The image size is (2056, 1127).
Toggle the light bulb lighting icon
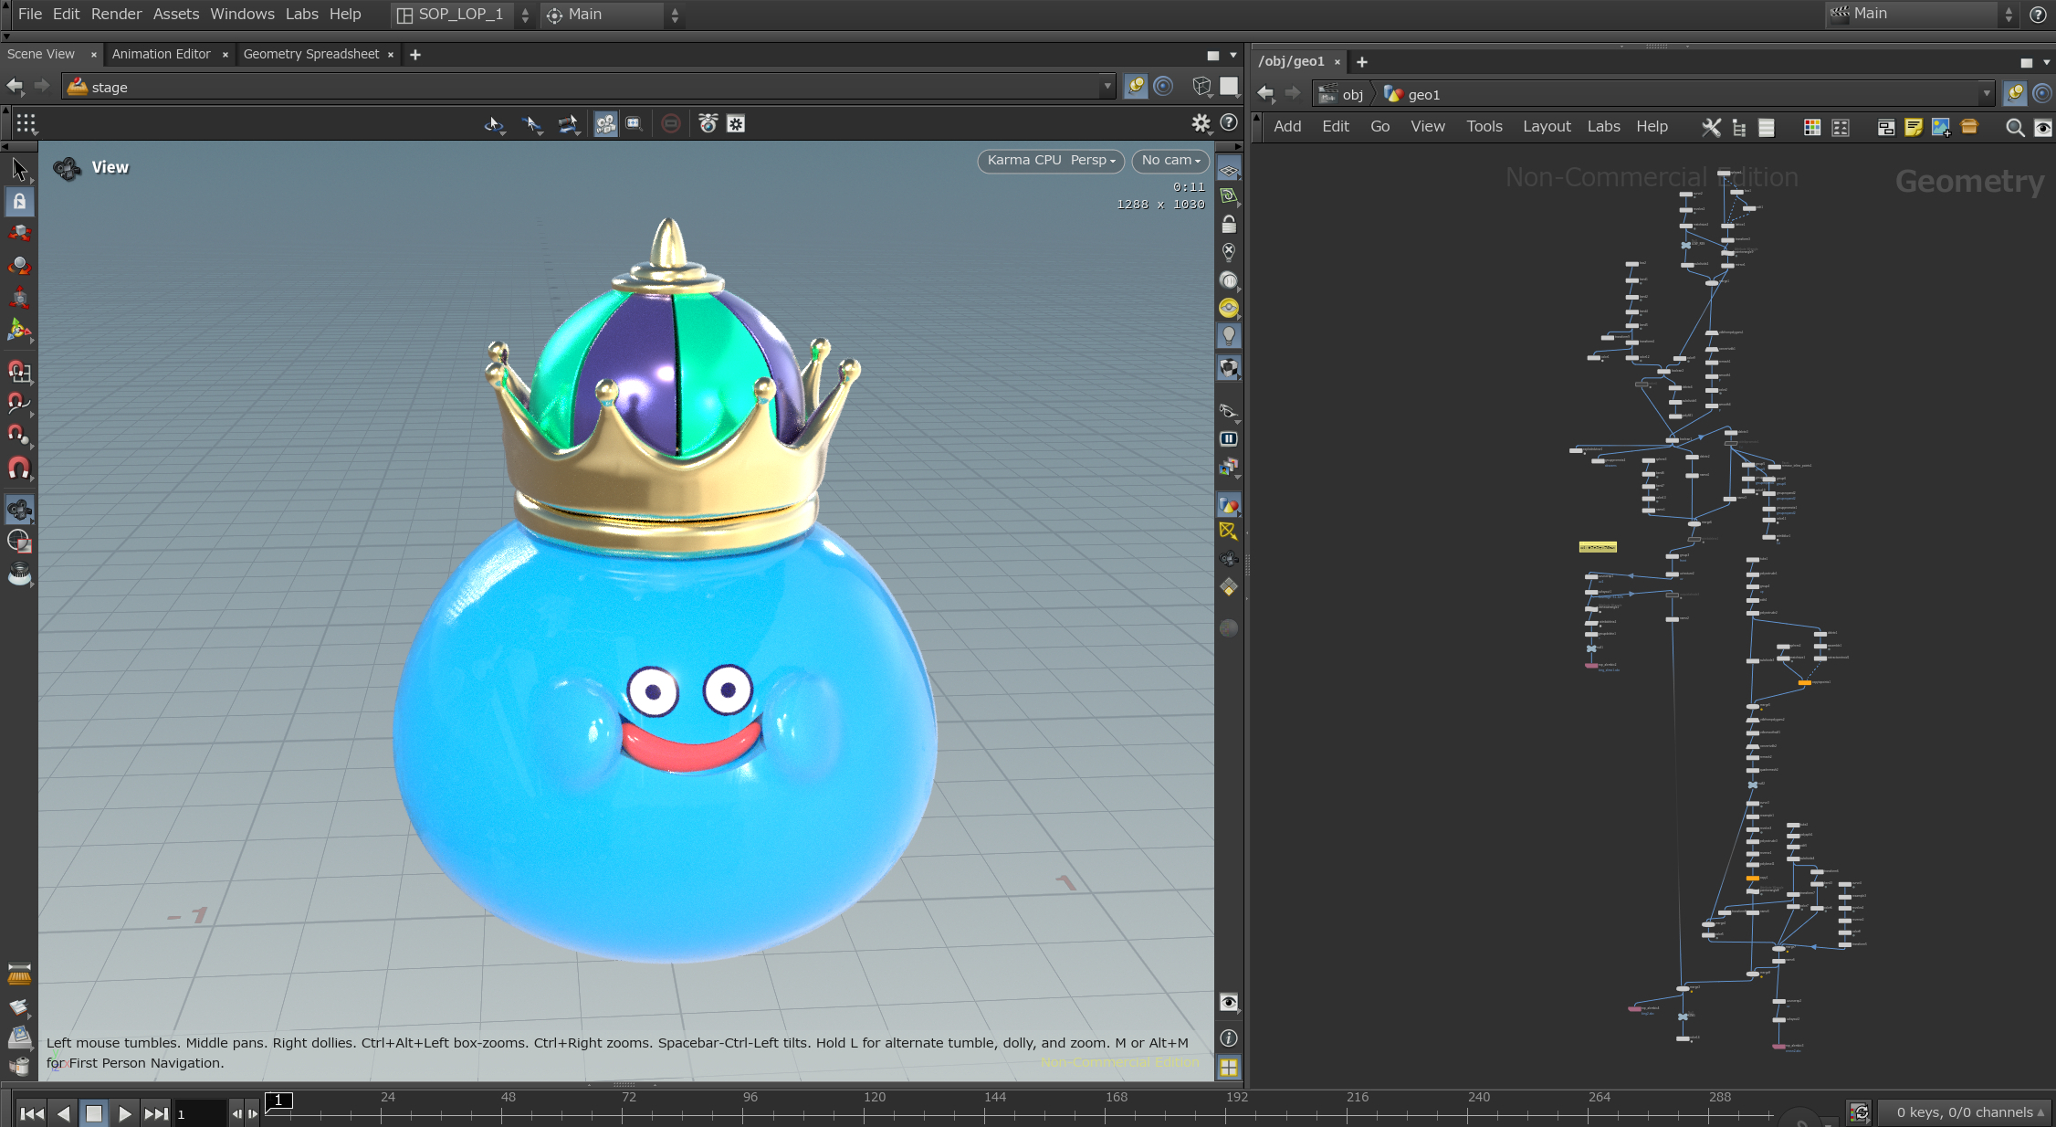(1229, 335)
